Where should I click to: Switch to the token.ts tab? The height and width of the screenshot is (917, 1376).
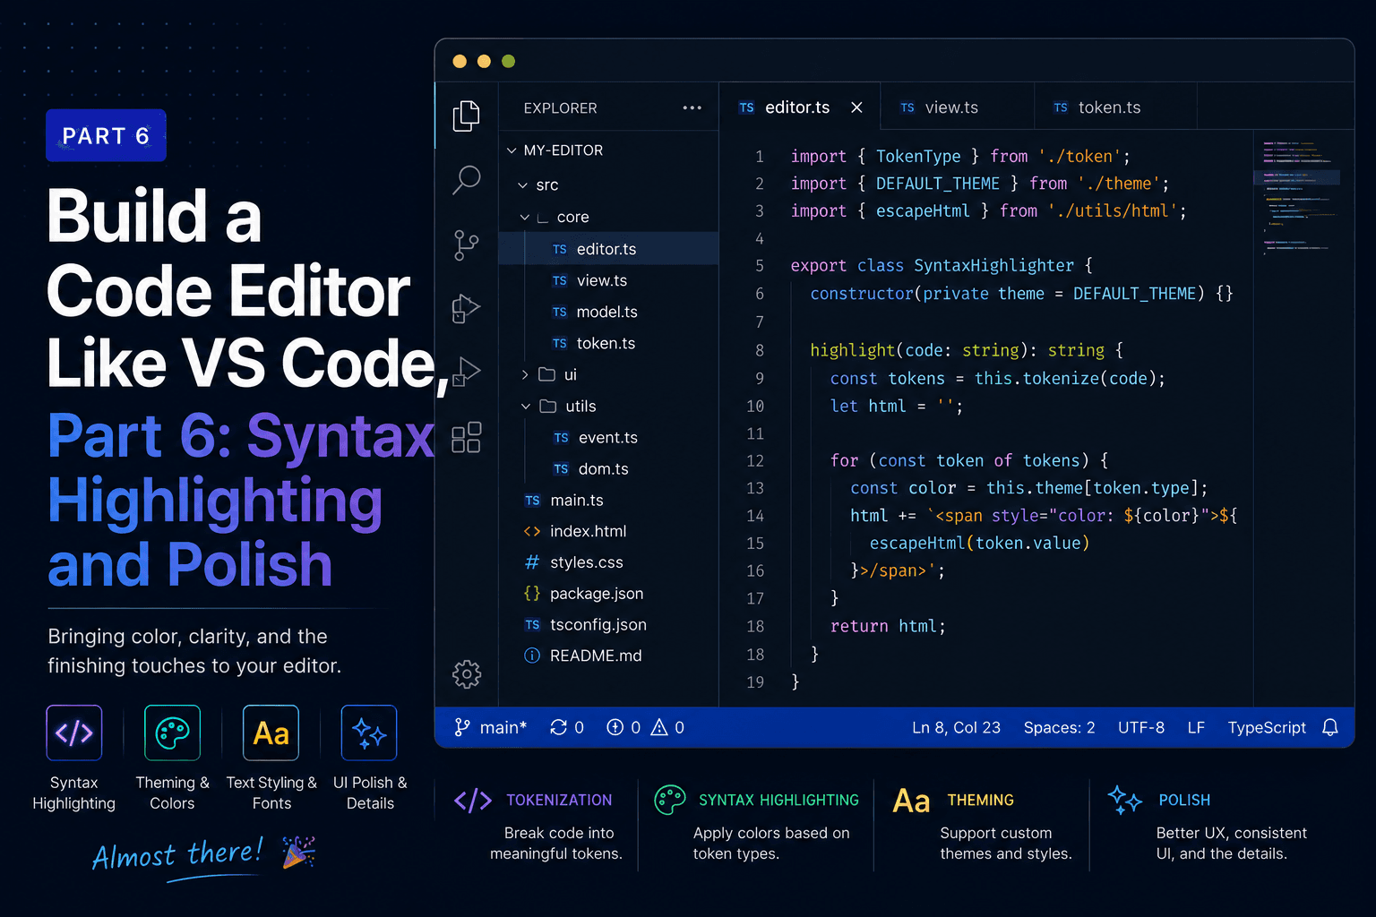(x=1115, y=107)
